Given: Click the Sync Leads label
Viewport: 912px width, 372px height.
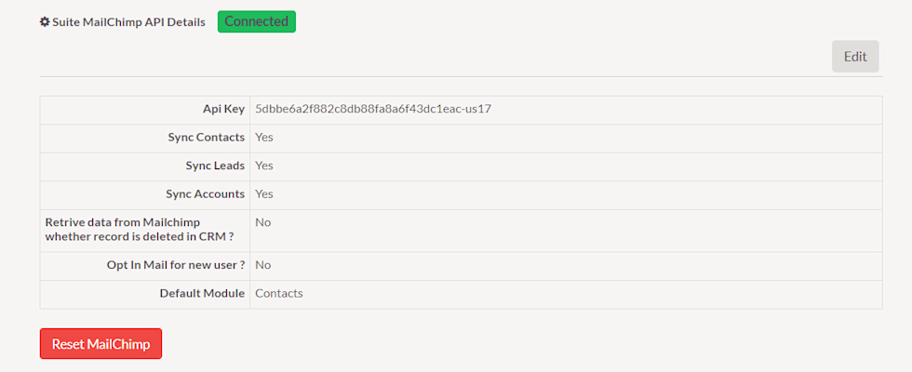Looking at the screenshot, I should point(215,166).
